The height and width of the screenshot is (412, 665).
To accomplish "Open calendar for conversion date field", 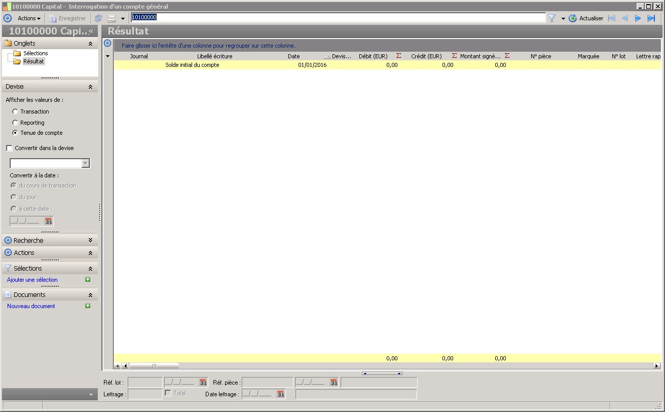I will (x=48, y=221).
